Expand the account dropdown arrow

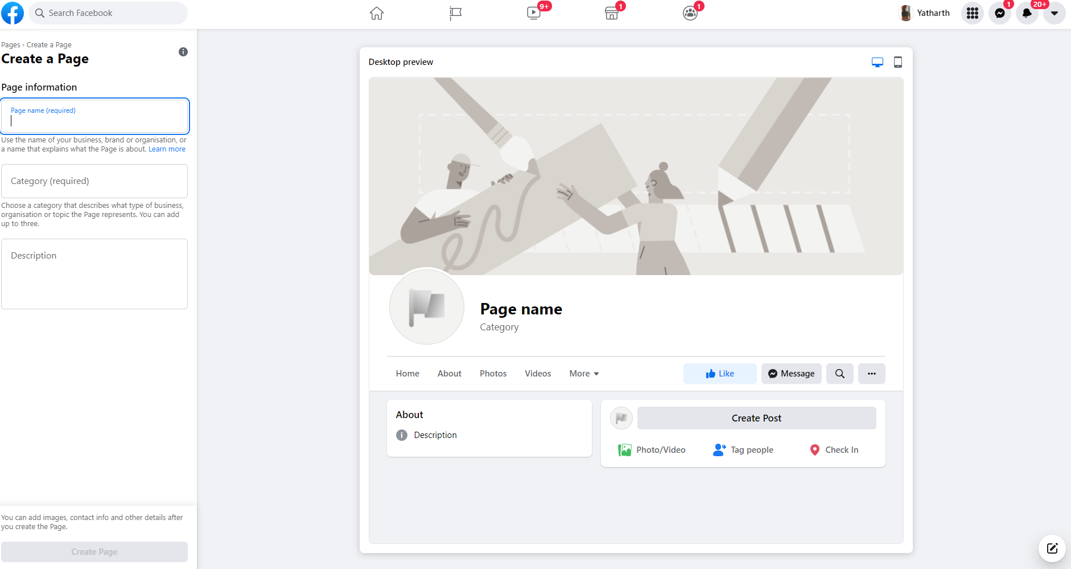pos(1054,13)
